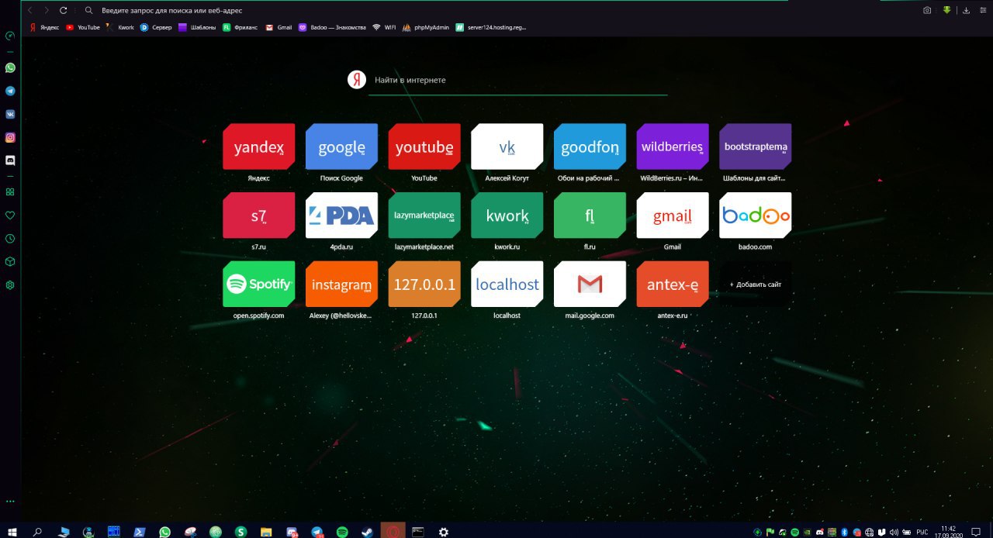Open the Шаблоны bookmark folder
The width and height of the screenshot is (993, 538).
click(x=197, y=27)
